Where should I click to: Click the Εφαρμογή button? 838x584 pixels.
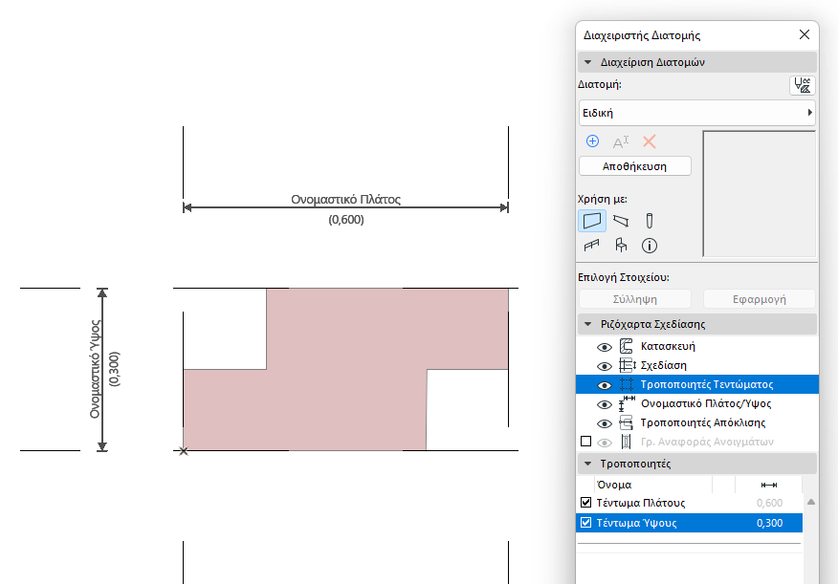coord(760,299)
